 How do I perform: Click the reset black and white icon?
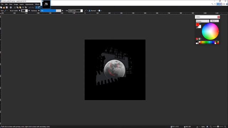197,27
